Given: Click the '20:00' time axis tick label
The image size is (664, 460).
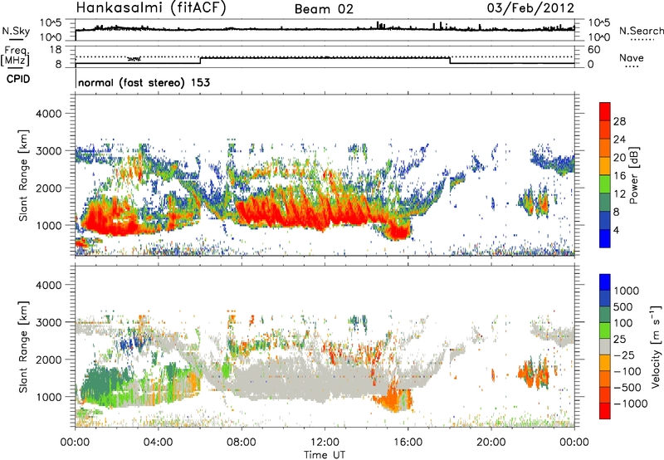Looking at the screenshot, I should 491,443.
